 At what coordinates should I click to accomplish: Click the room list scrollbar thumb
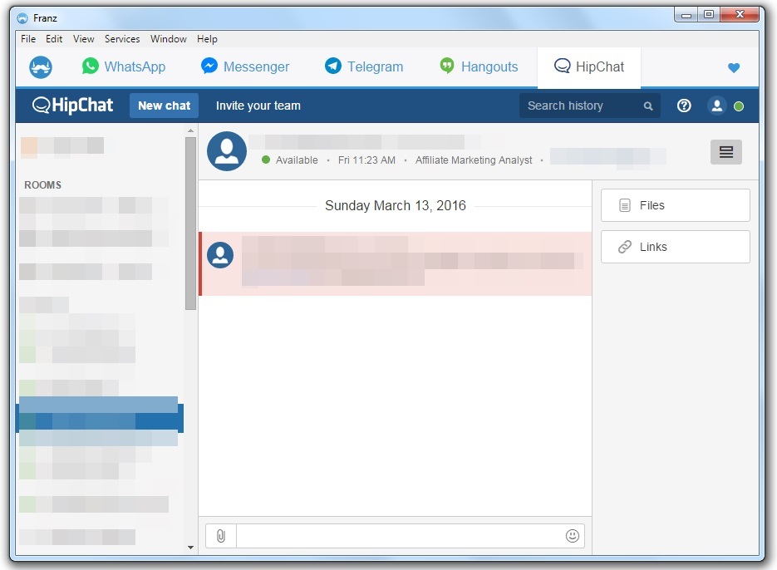pos(191,224)
